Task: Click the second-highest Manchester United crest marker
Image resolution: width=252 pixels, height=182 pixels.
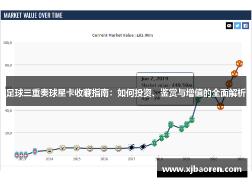Action: [234, 74]
